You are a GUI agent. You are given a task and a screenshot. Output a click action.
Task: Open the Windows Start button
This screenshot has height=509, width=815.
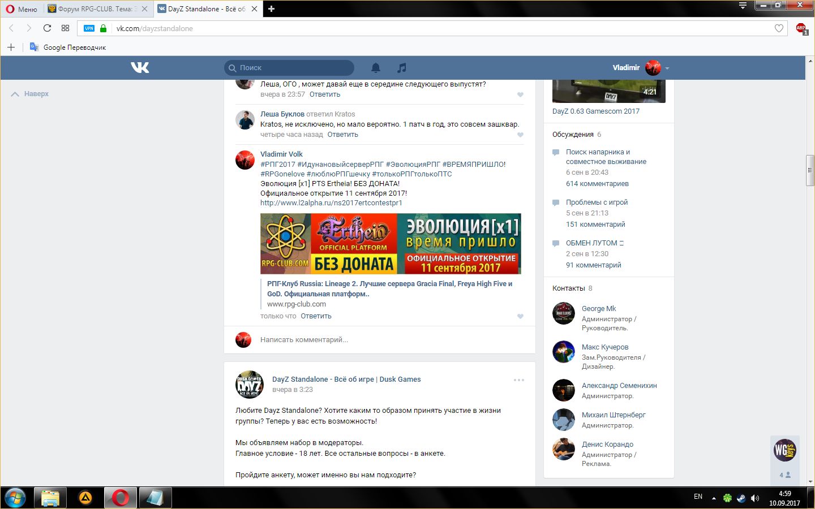tap(15, 498)
